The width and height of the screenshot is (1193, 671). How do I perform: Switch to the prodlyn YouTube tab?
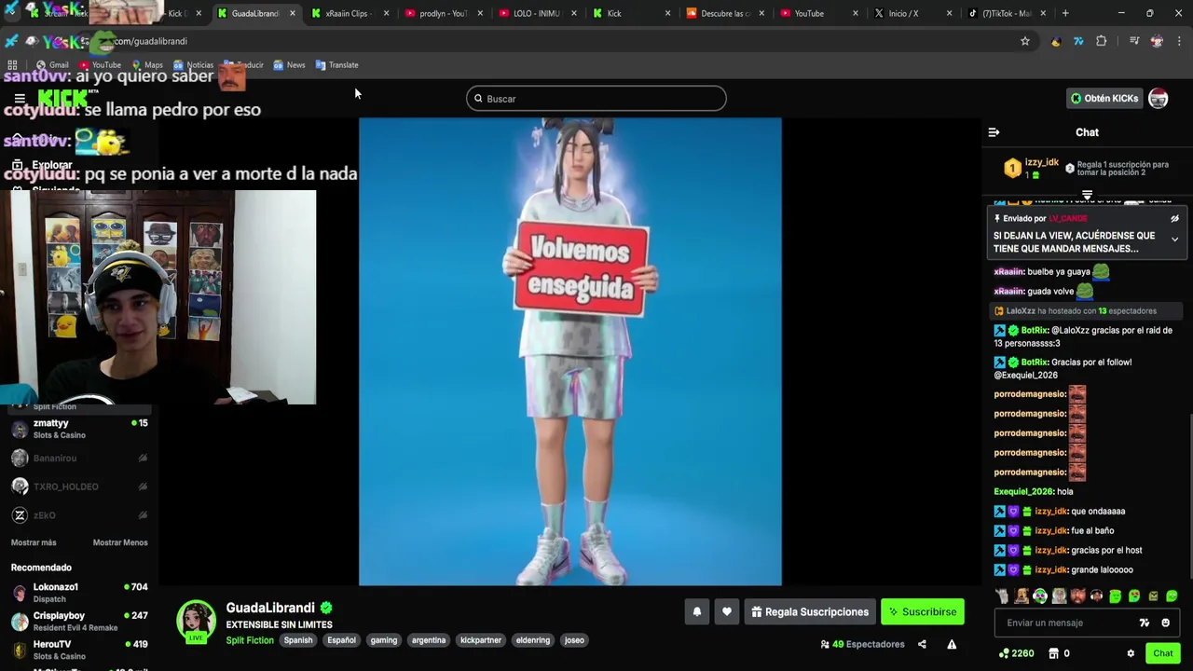(444, 13)
